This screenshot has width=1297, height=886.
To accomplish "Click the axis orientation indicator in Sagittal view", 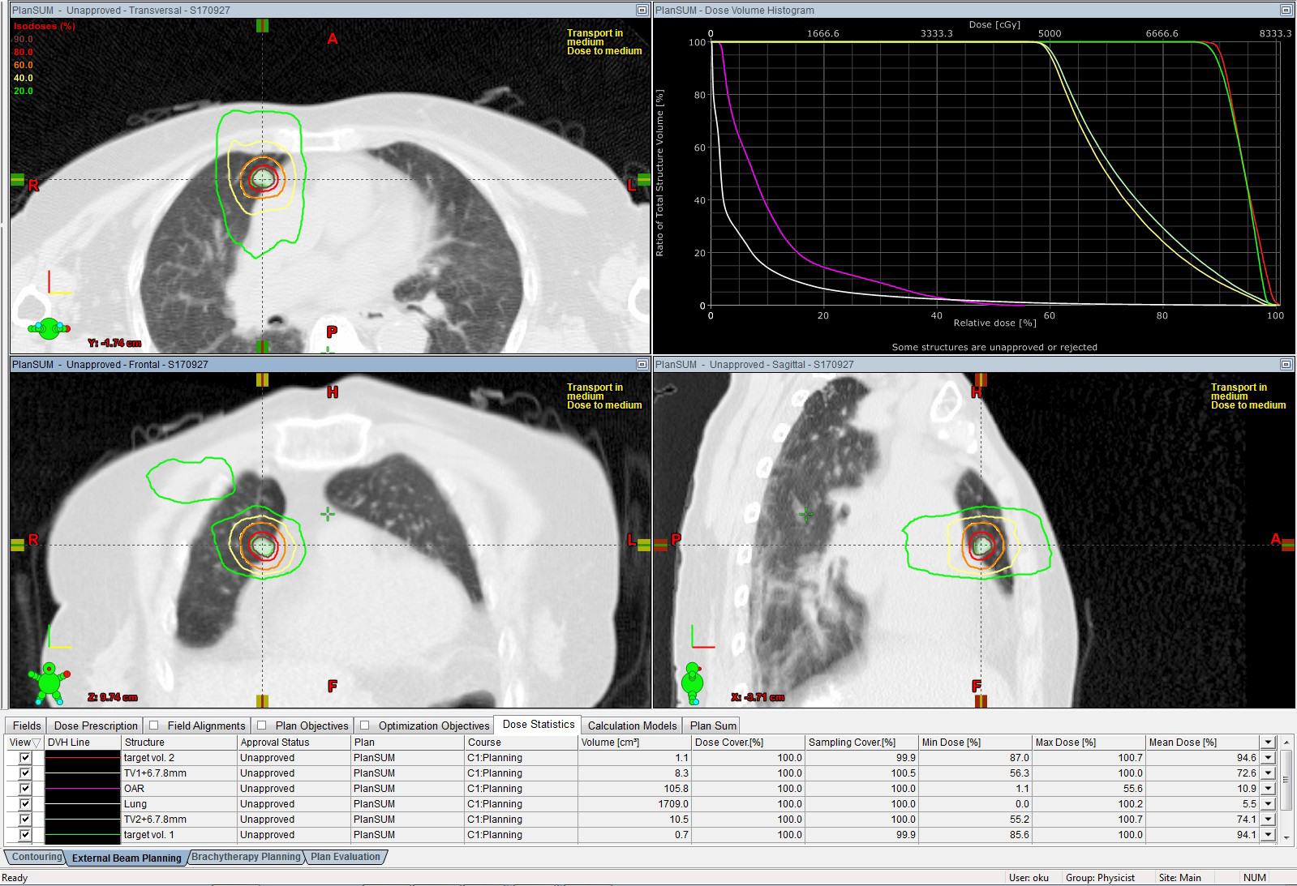I will pos(702,636).
